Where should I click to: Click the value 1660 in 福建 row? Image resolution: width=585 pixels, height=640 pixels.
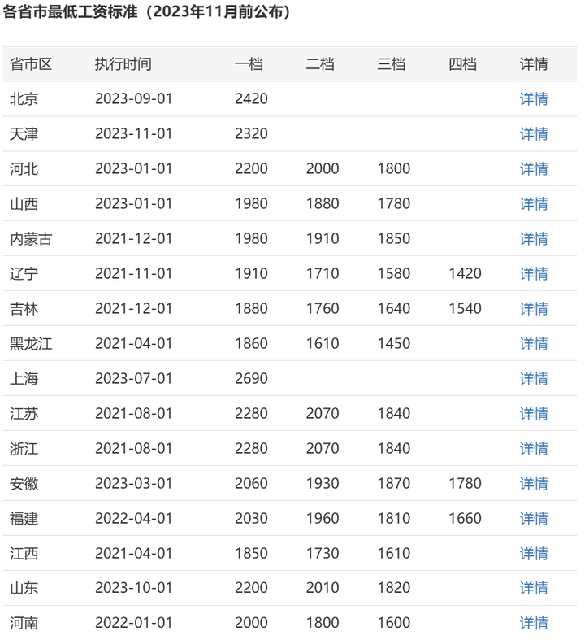[x=465, y=518]
